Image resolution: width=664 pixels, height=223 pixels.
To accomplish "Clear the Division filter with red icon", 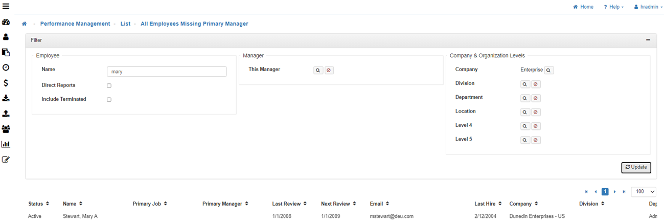I will click(536, 84).
